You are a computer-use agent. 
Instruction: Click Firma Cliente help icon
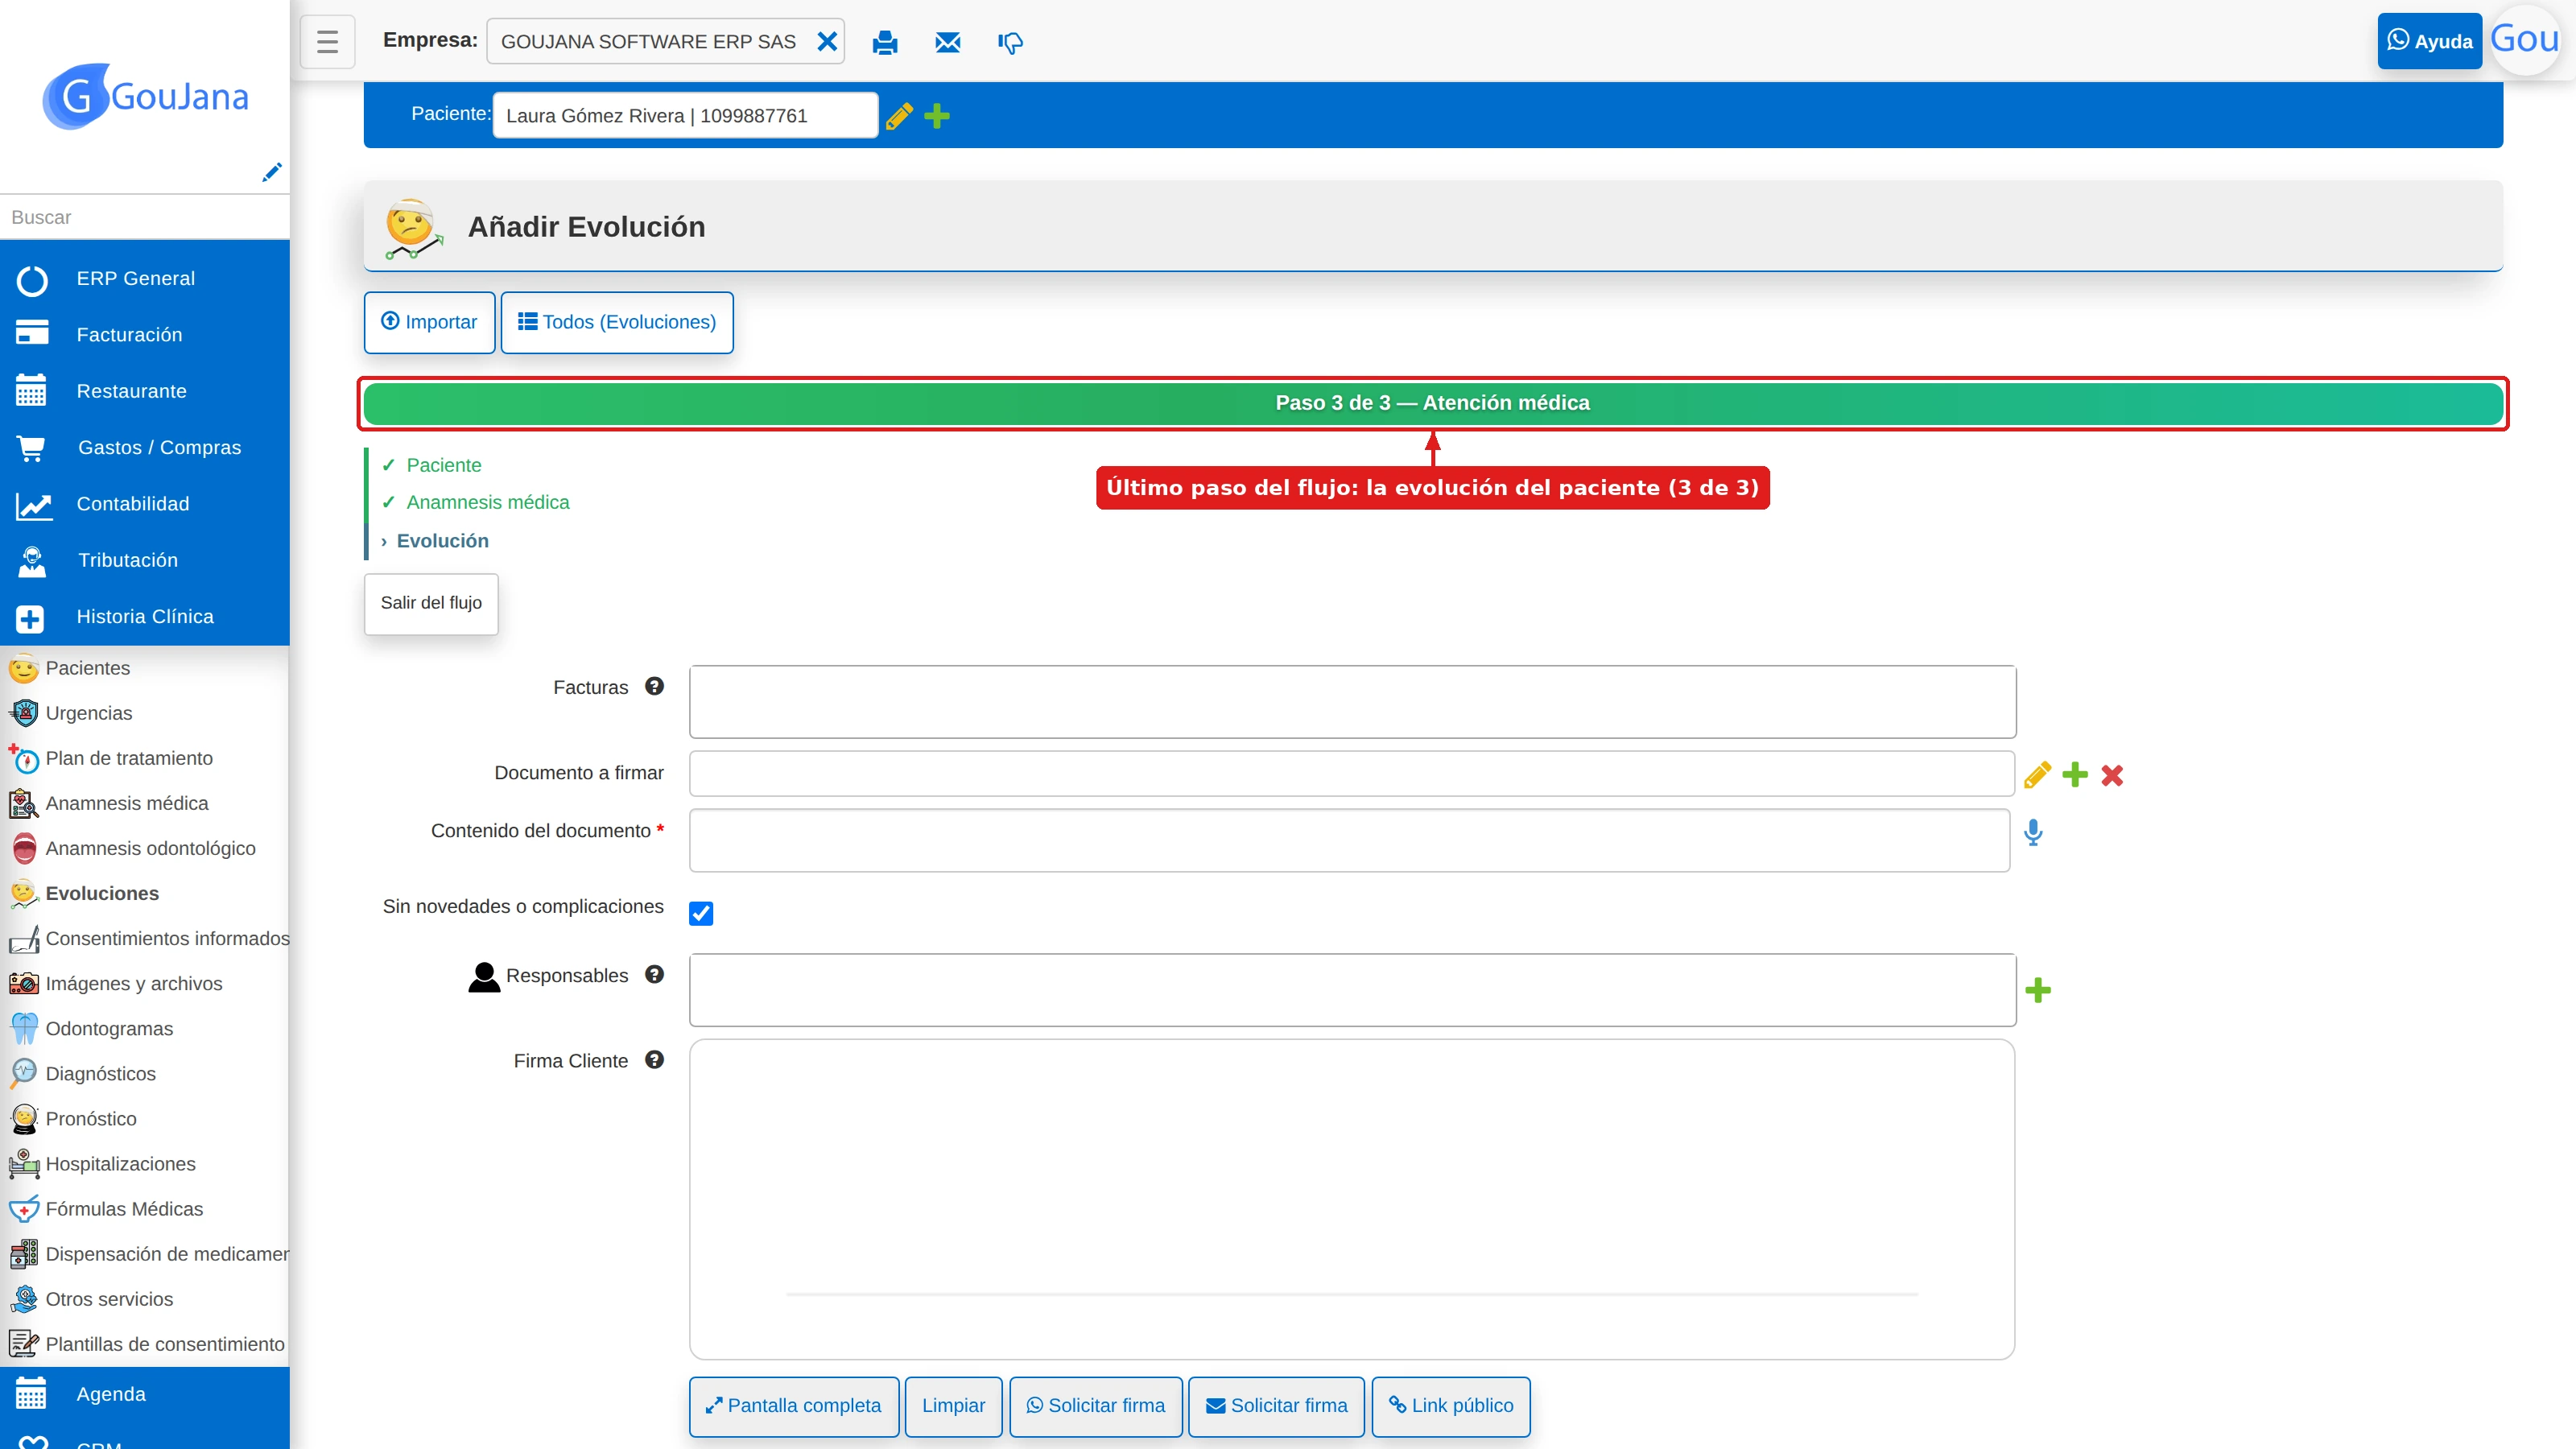point(654,1060)
